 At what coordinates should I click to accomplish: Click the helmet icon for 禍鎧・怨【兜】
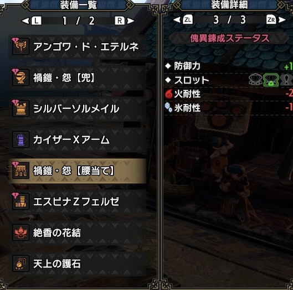(x=20, y=77)
